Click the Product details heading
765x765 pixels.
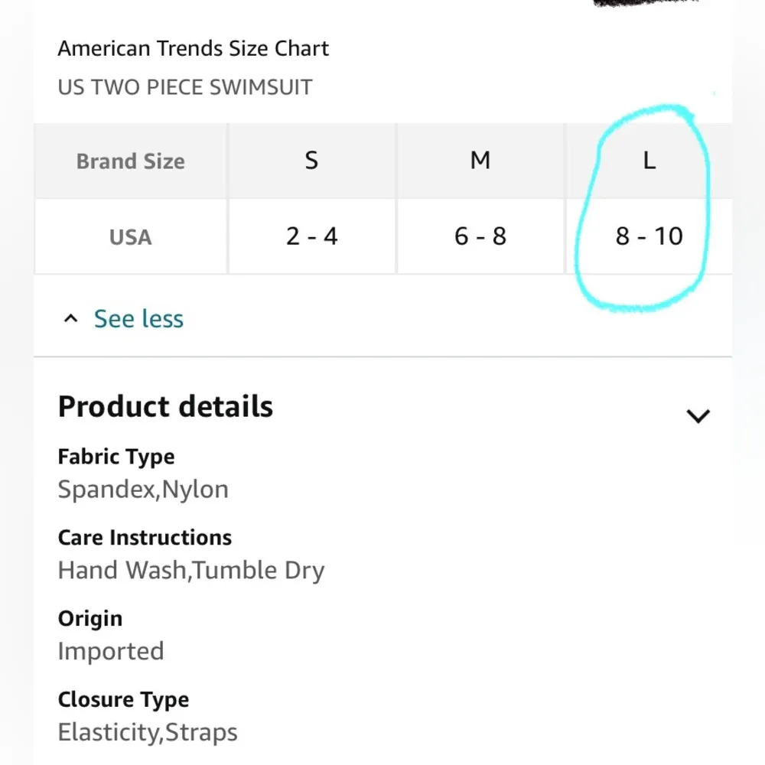[165, 406]
